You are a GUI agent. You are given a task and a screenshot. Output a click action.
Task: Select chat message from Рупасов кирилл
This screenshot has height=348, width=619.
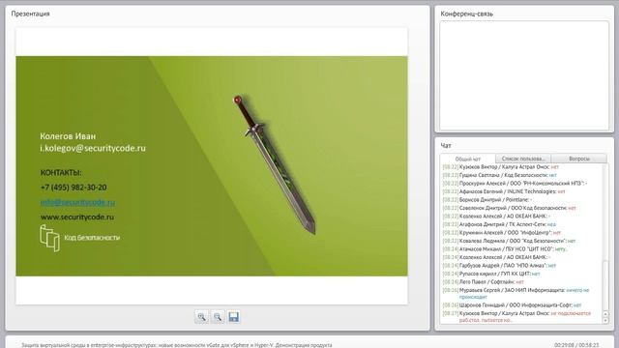(491, 274)
